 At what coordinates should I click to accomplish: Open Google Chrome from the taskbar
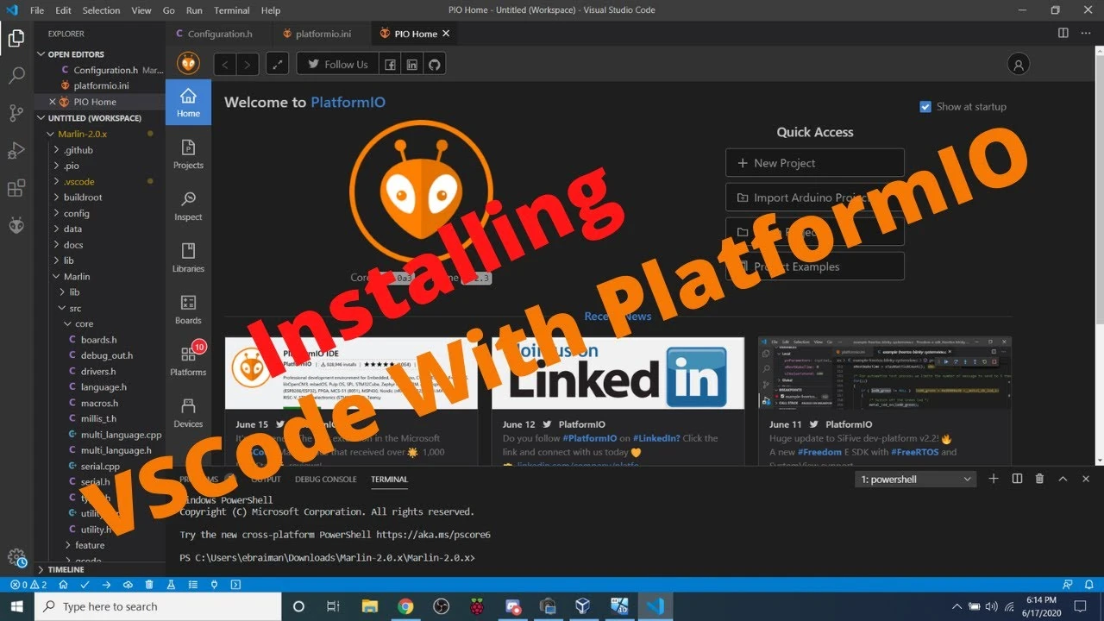click(x=405, y=606)
